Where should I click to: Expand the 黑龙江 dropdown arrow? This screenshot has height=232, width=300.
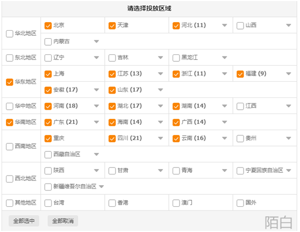pyautogui.click(x=225, y=57)
